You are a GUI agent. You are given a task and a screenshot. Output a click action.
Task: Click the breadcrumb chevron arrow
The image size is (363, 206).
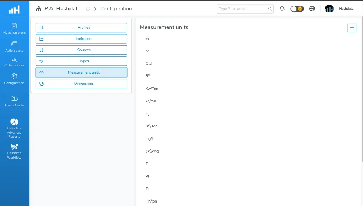(x=95, y=9)
